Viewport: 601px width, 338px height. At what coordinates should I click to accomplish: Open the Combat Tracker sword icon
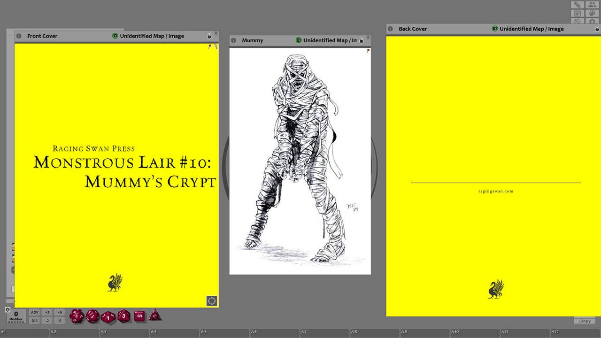click(x=577, y=5)
